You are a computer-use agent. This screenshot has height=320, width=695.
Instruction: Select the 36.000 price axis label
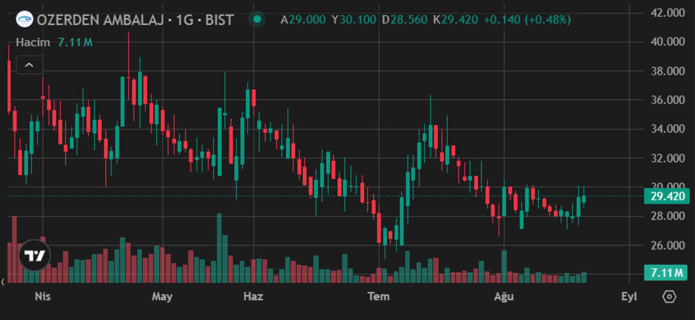[x=668, y=100]
